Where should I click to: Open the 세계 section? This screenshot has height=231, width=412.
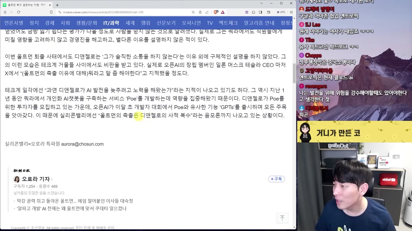pyautogui.click(x=130, y=23)
